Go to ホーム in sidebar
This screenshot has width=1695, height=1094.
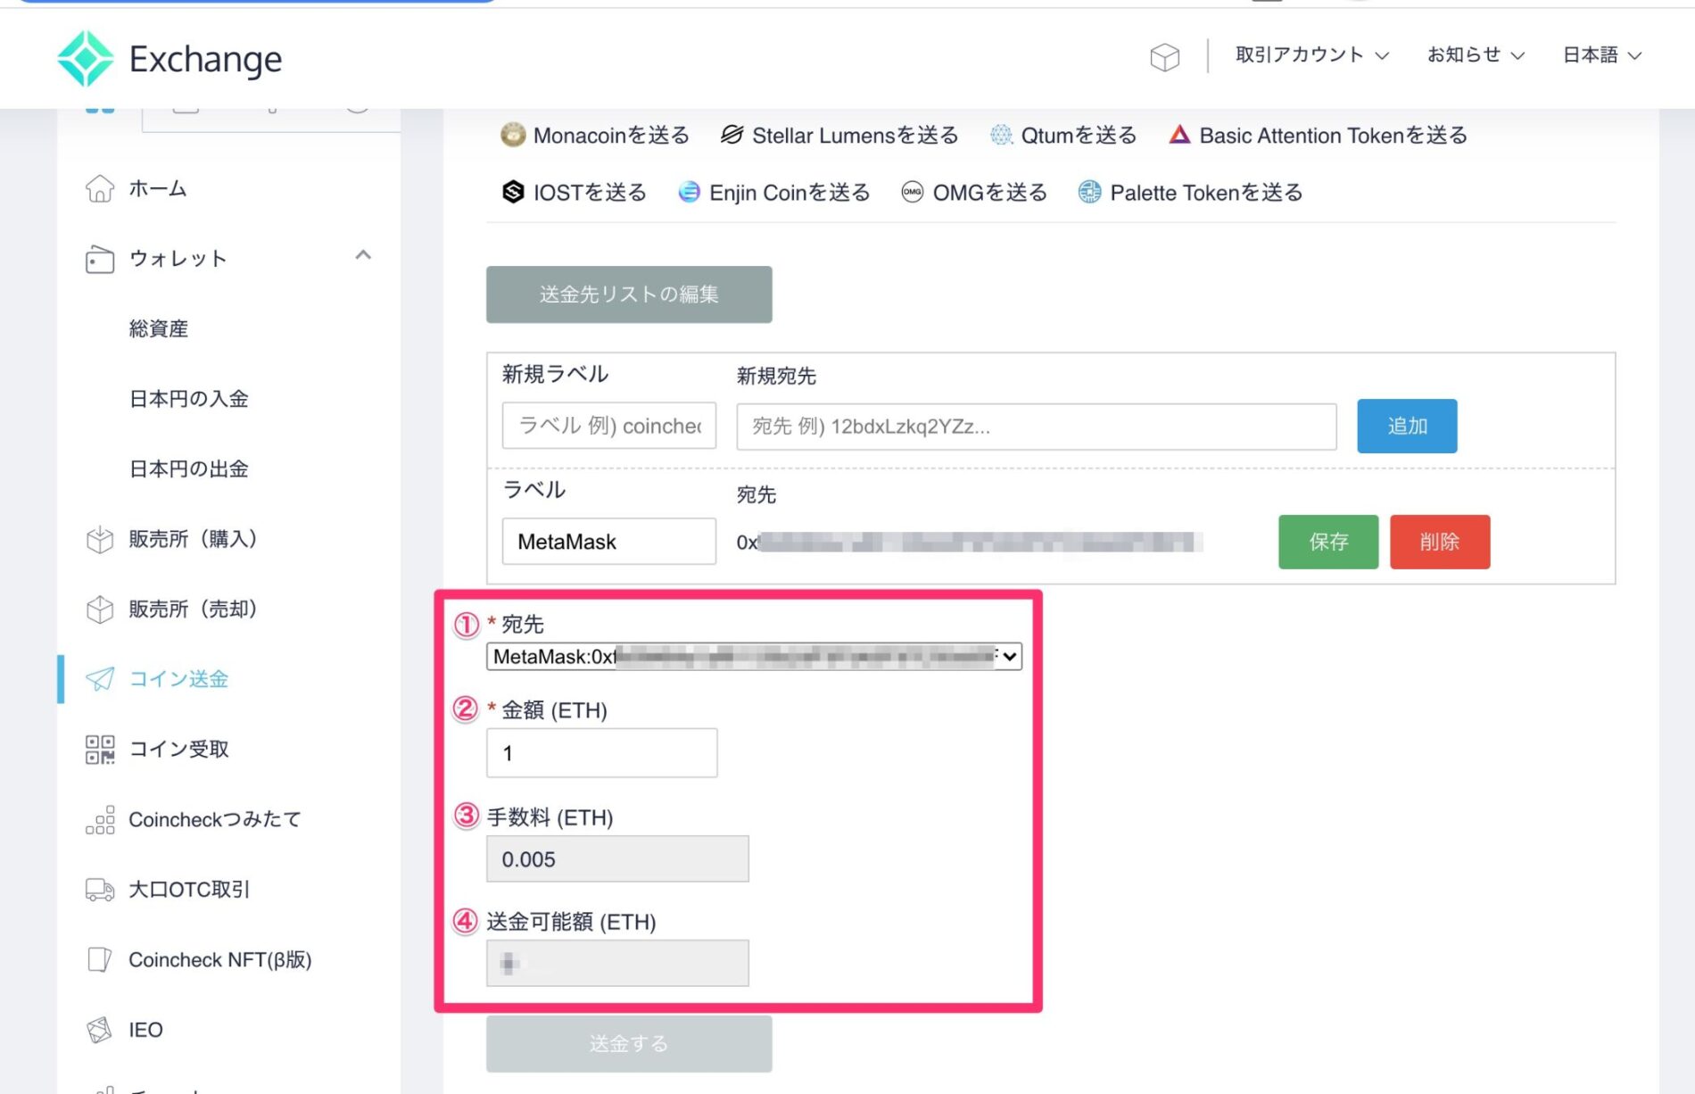[x=158, y=188]
